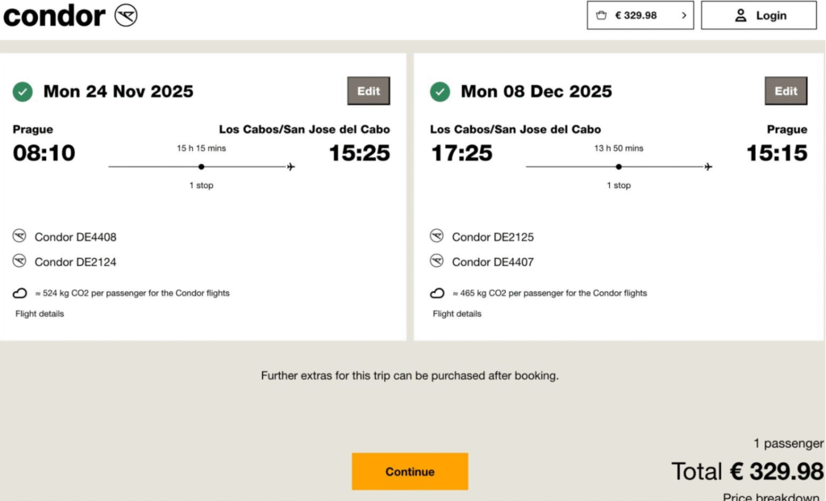Click the Condor DE2125 airline icon
826x501 pixels.
(x=437, y=236)
